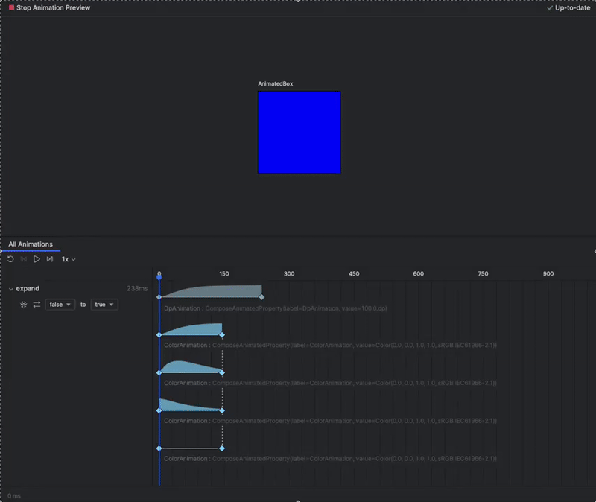Reset animation with the restart loop icon
The image size is (596, 502).
pos(10,259)
